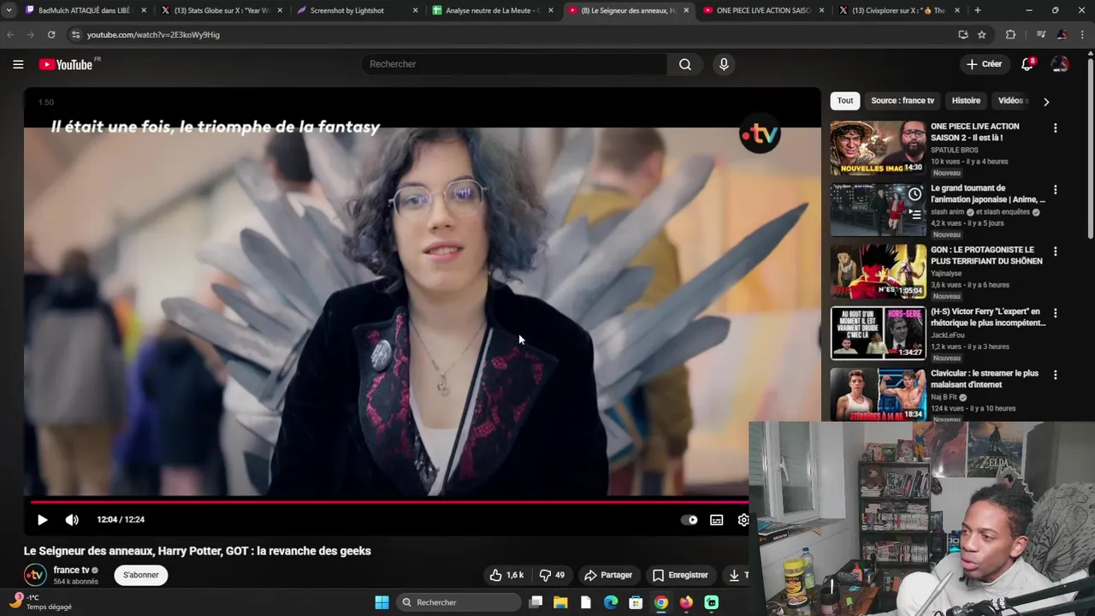1095x616 pixels.
Task: Switch to Analyse neutre de La Meute tab
Action: (494, 10)
